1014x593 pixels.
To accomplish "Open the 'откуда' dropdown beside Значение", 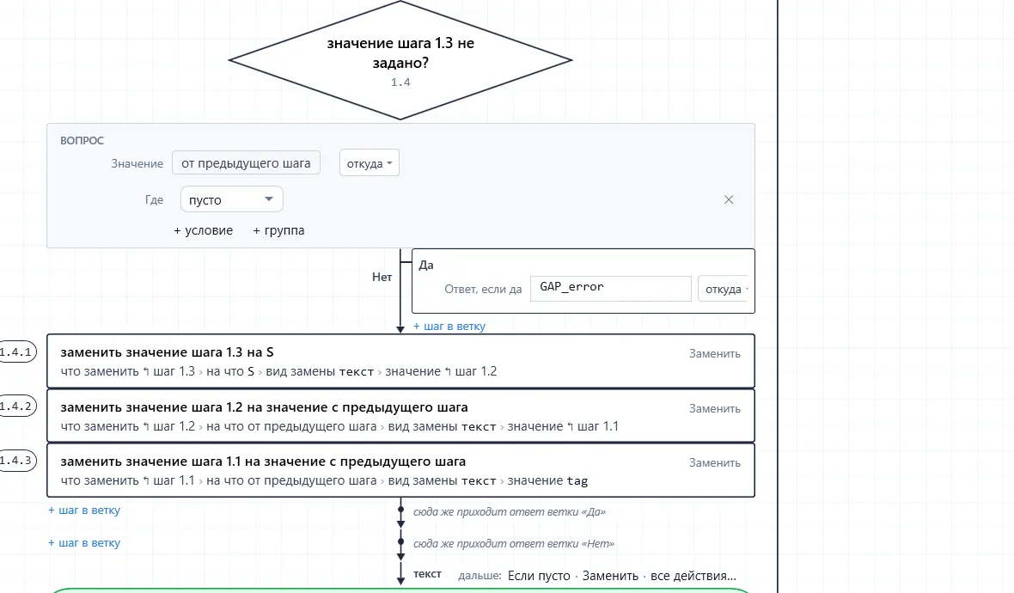I will pyautogui.click(x=370, y=163).
